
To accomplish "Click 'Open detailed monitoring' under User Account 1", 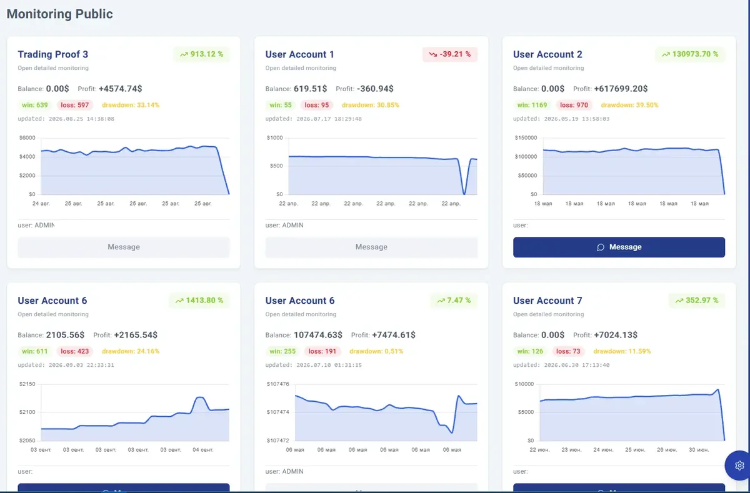I will click(x=301, y=68).
